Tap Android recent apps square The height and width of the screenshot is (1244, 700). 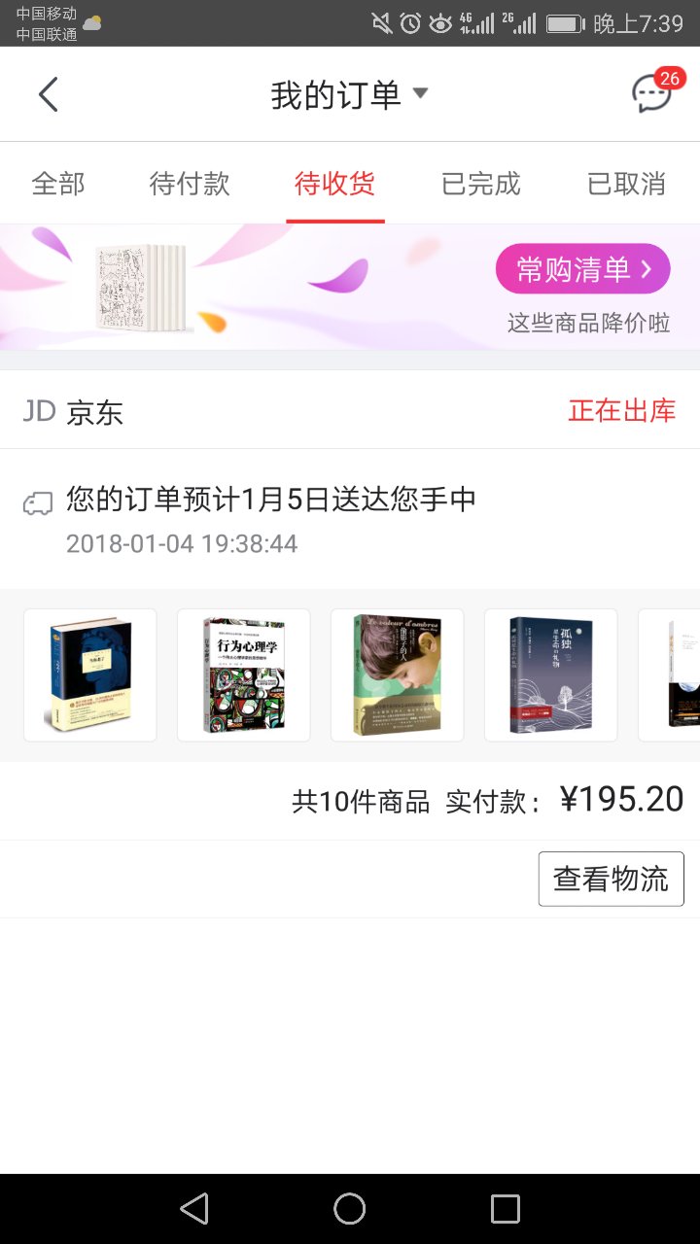coord(506,1208)
